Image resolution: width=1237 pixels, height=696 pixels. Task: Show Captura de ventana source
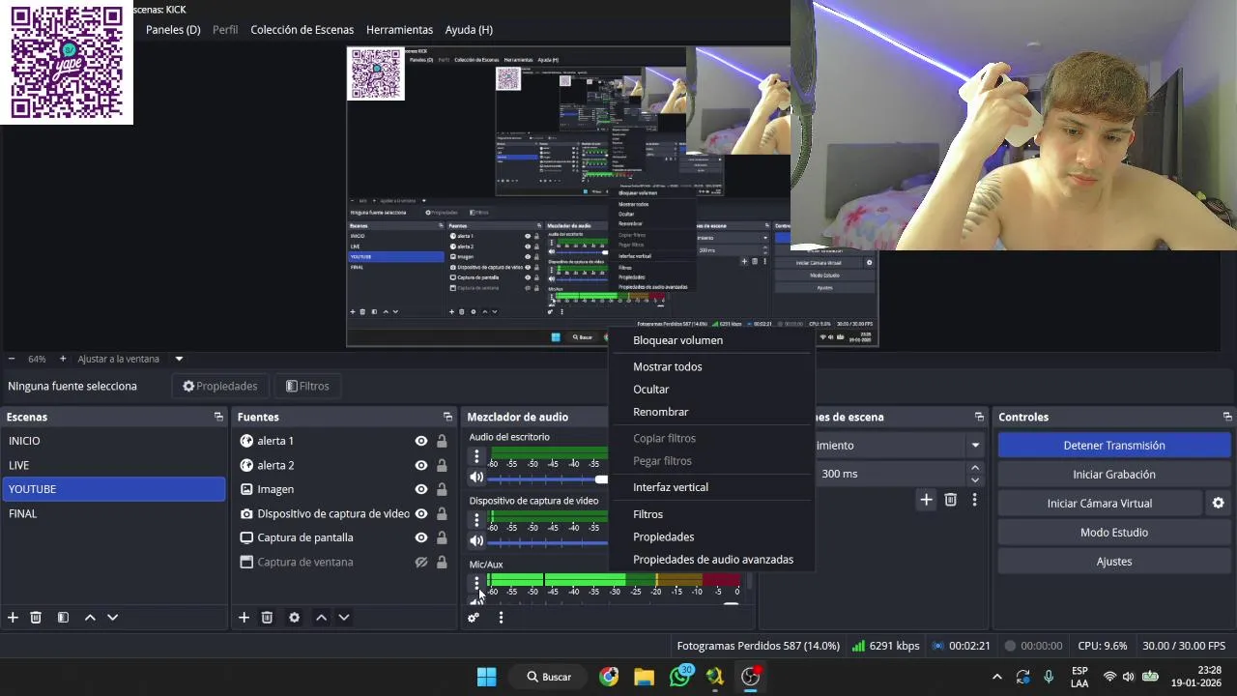tap(421, 562)
